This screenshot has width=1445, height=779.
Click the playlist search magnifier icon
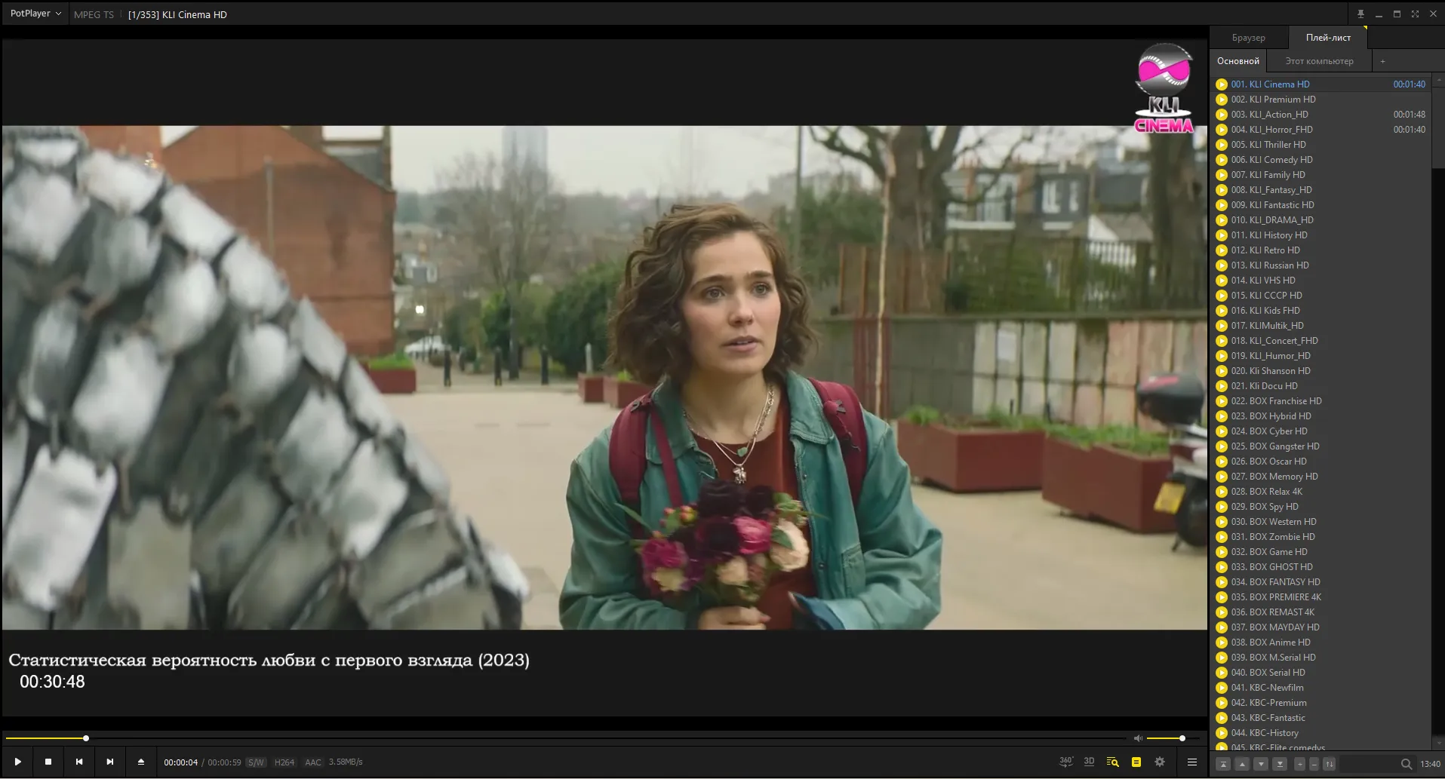click(x=1407, y=764)
